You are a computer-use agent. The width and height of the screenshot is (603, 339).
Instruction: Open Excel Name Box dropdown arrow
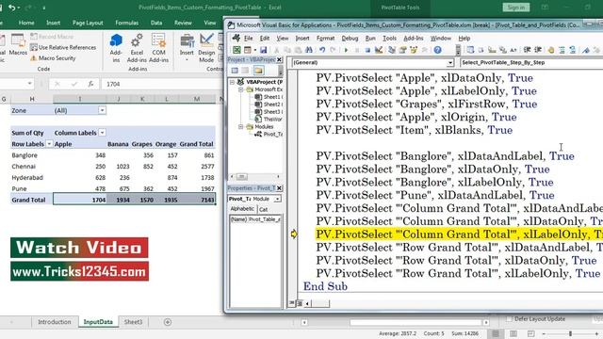tap(29, 84)
